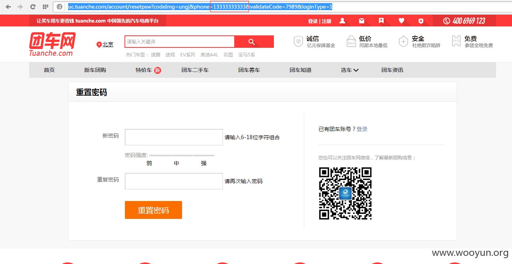Click the 重复密码 input field
Screen dimensions: 512x264
174,181
